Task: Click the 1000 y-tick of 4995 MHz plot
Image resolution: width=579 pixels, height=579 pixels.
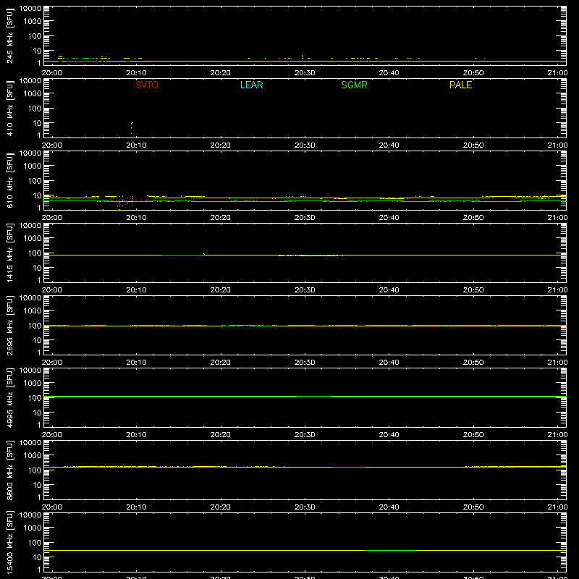Action: tap(33, 384)
